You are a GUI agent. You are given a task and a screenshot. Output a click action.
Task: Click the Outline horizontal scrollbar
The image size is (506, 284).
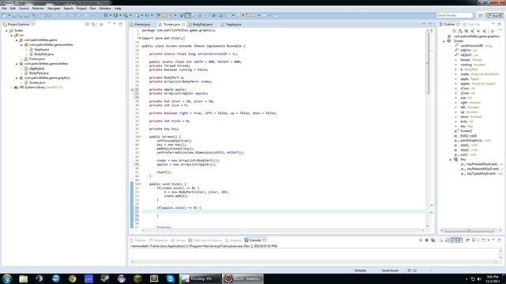click(470, 230)
